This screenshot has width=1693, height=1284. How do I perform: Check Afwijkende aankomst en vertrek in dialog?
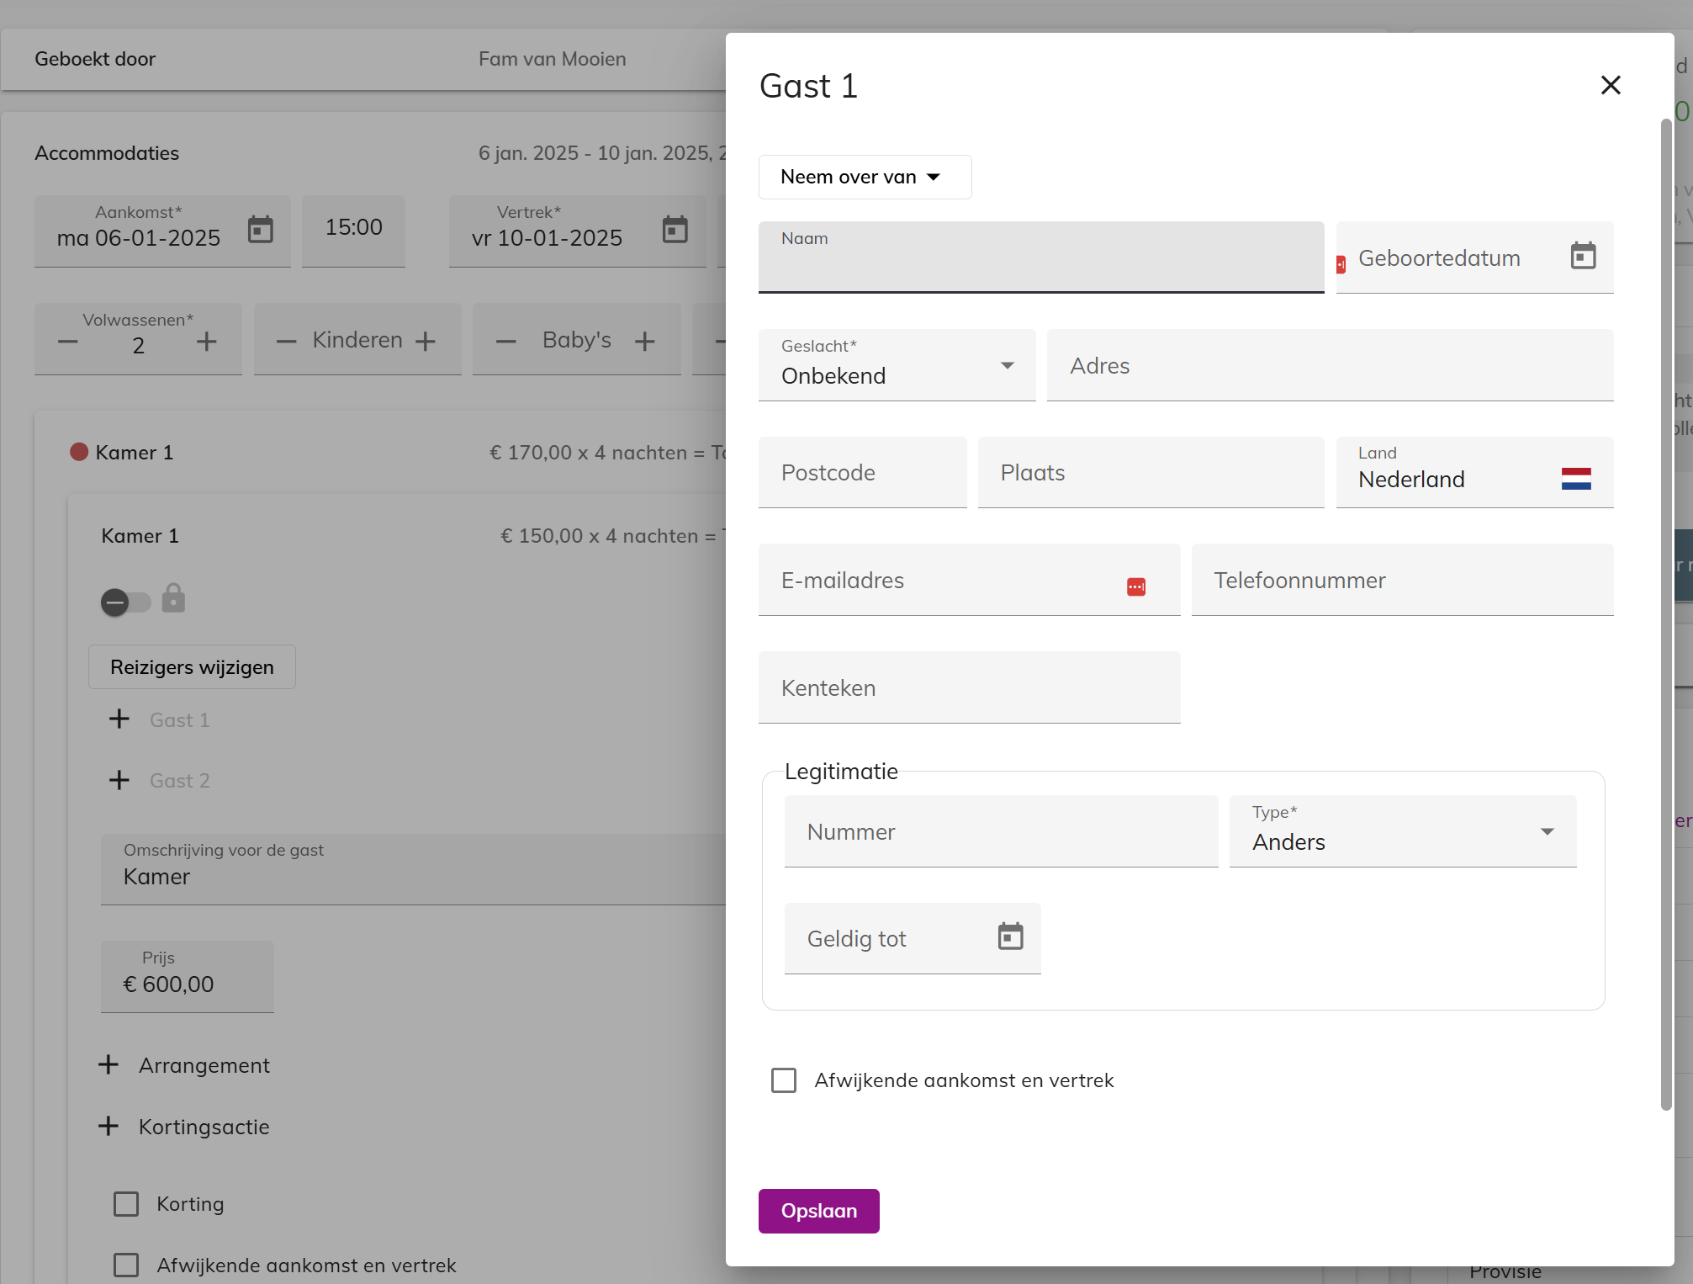click(784, 1080)
